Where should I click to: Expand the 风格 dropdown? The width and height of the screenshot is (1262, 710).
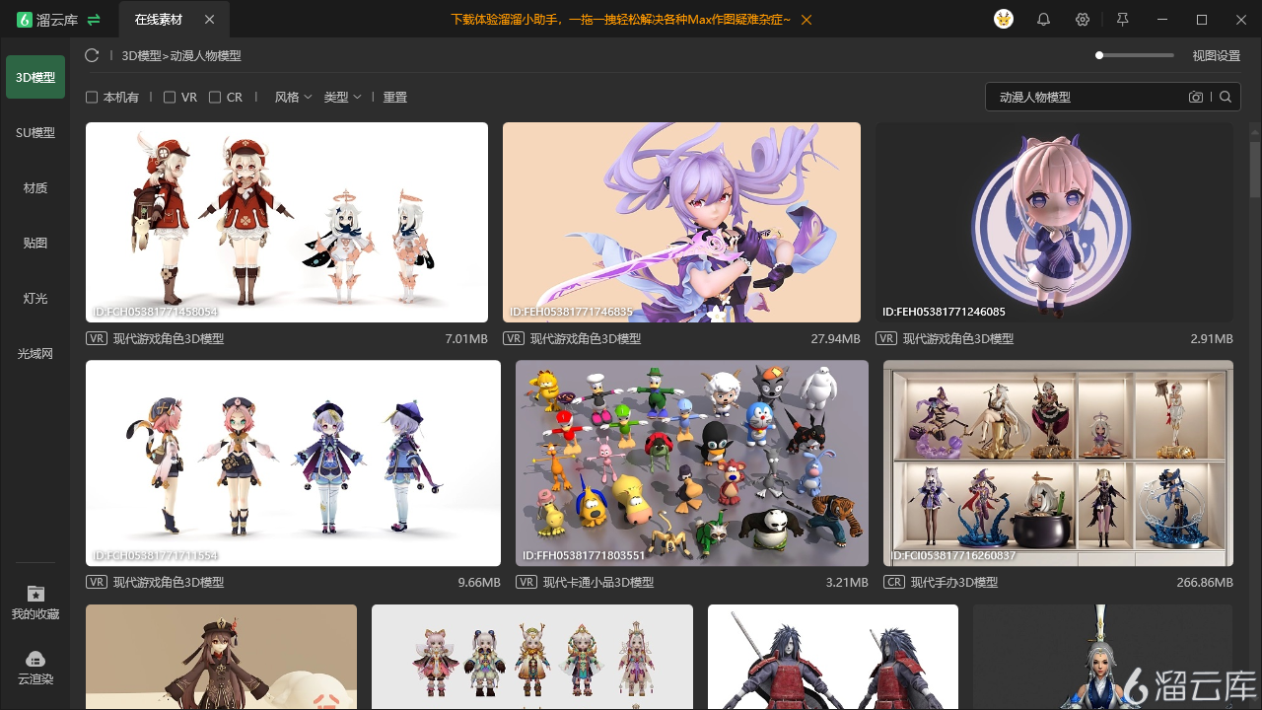(x=293, y=97)
